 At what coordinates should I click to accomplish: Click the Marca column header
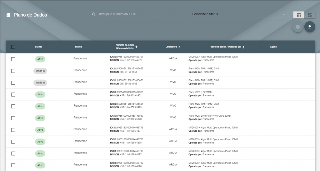[78, 47]
